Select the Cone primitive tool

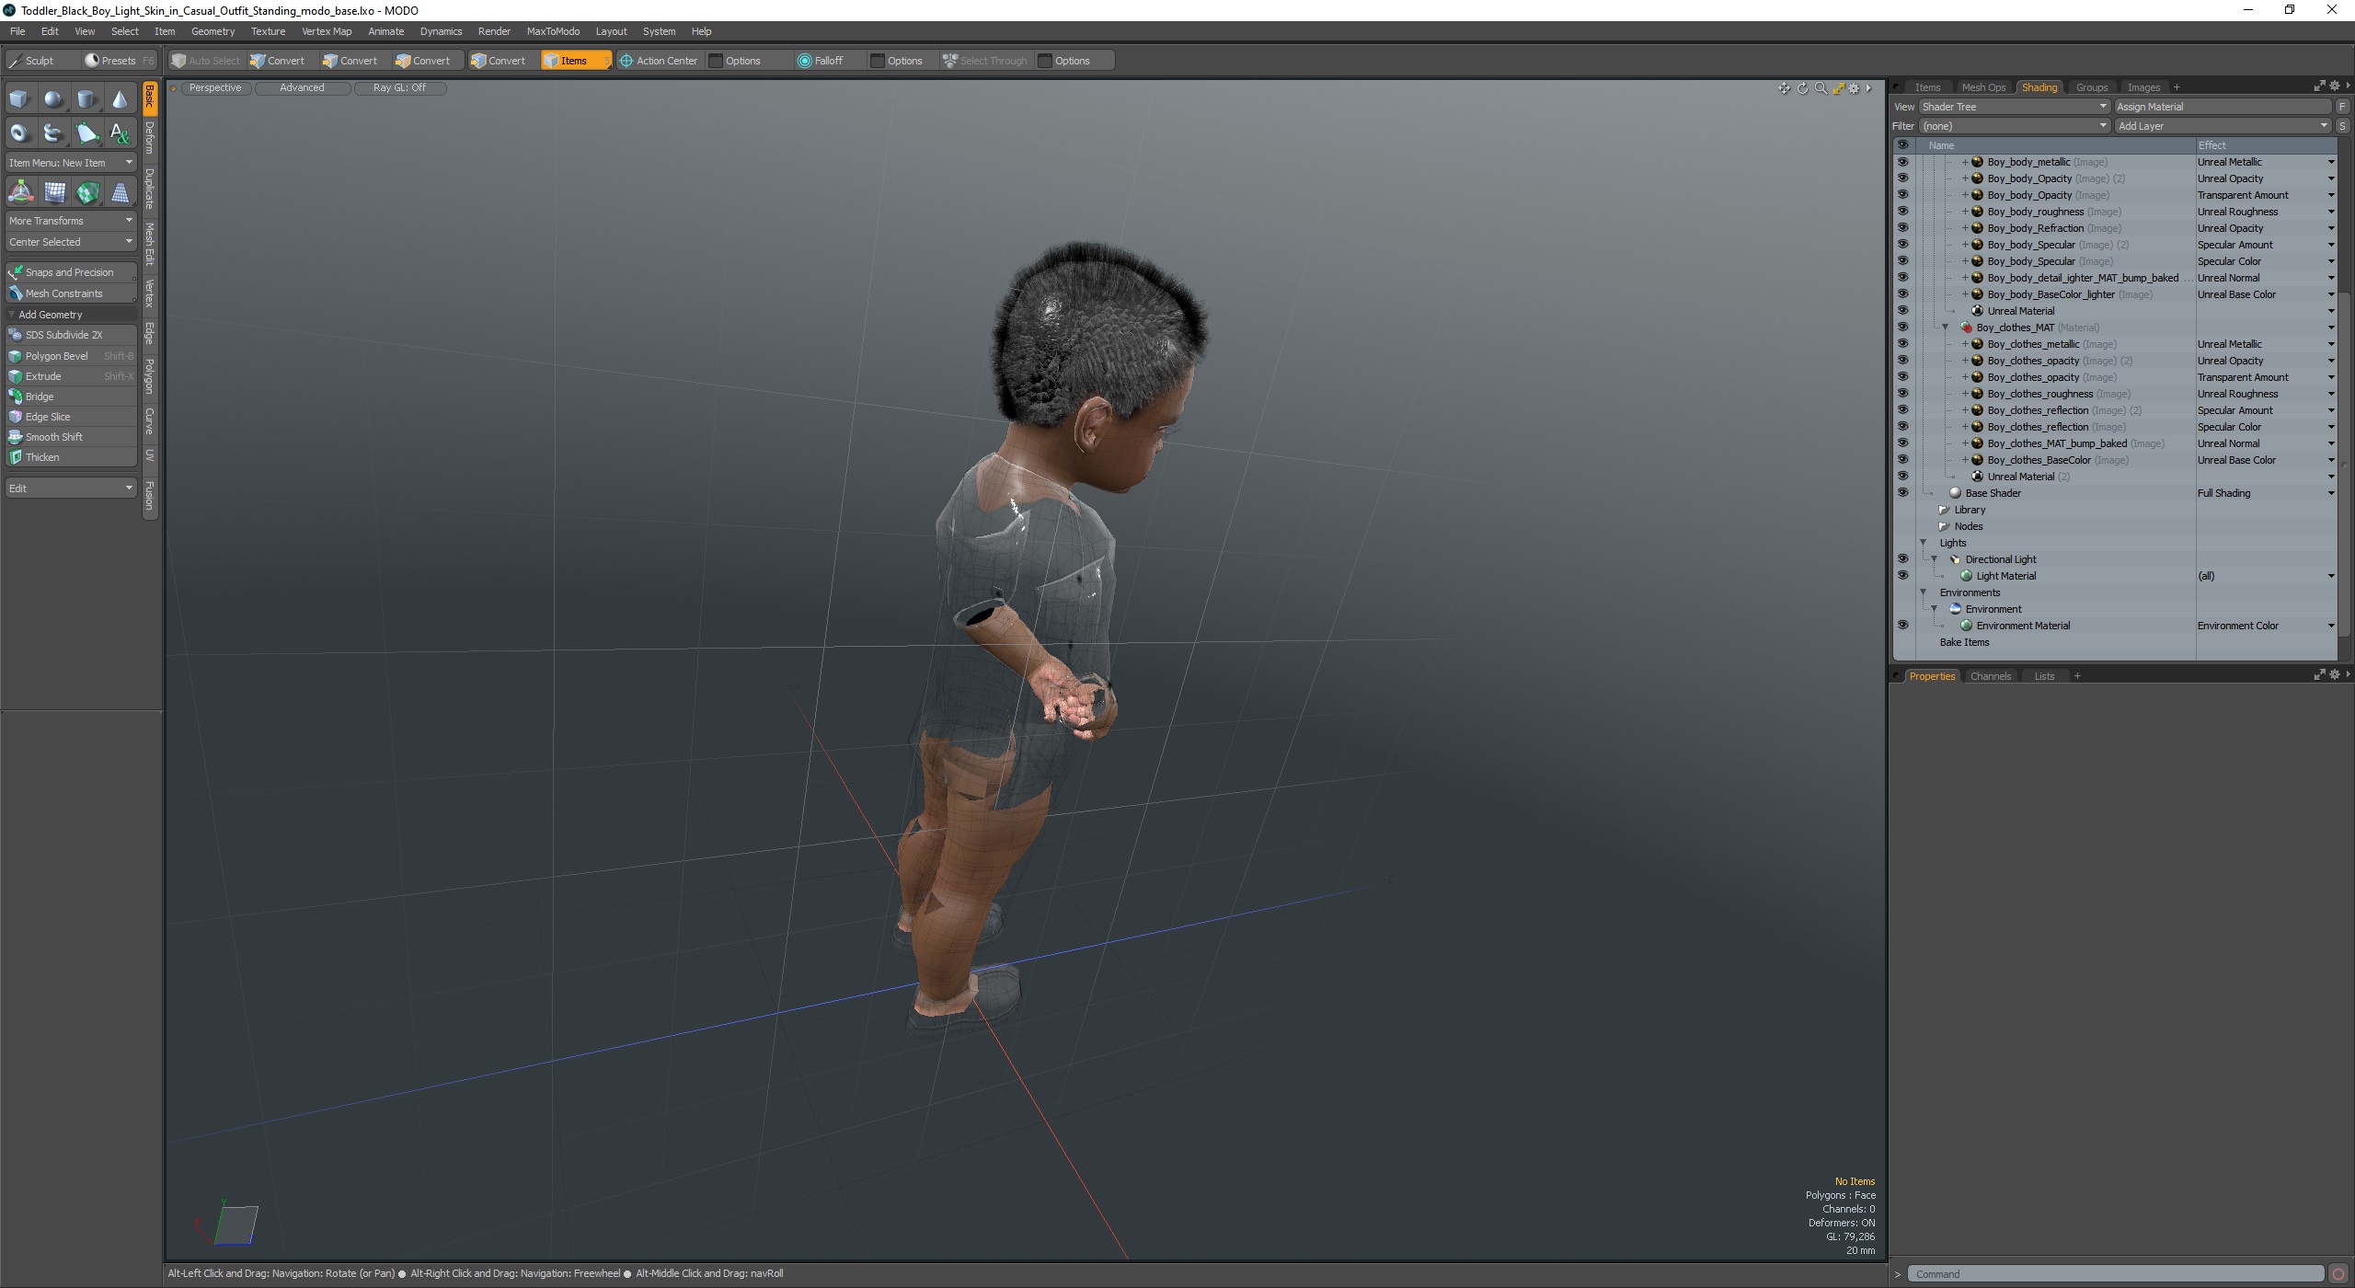coord(120,99)
